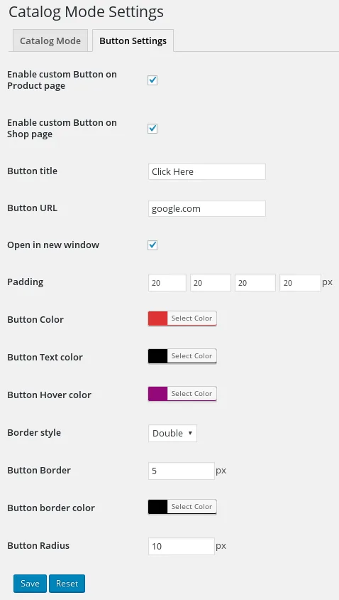
Task: Click the last Padding value field
Action: pos(300,283)
